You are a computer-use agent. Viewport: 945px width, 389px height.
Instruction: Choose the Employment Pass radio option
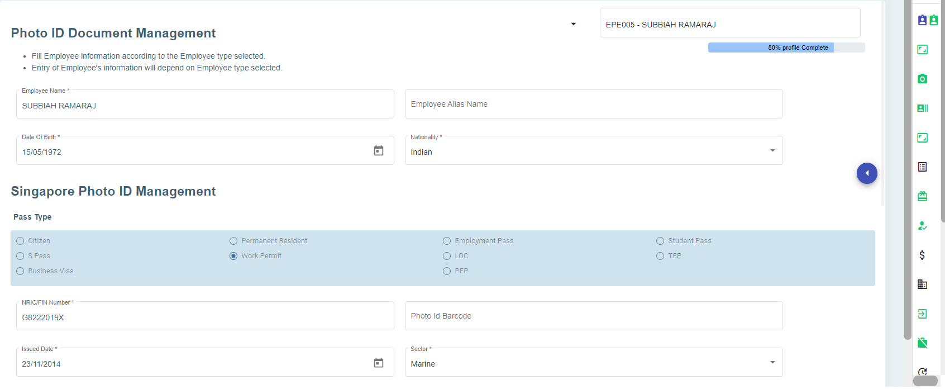(447, 241)
